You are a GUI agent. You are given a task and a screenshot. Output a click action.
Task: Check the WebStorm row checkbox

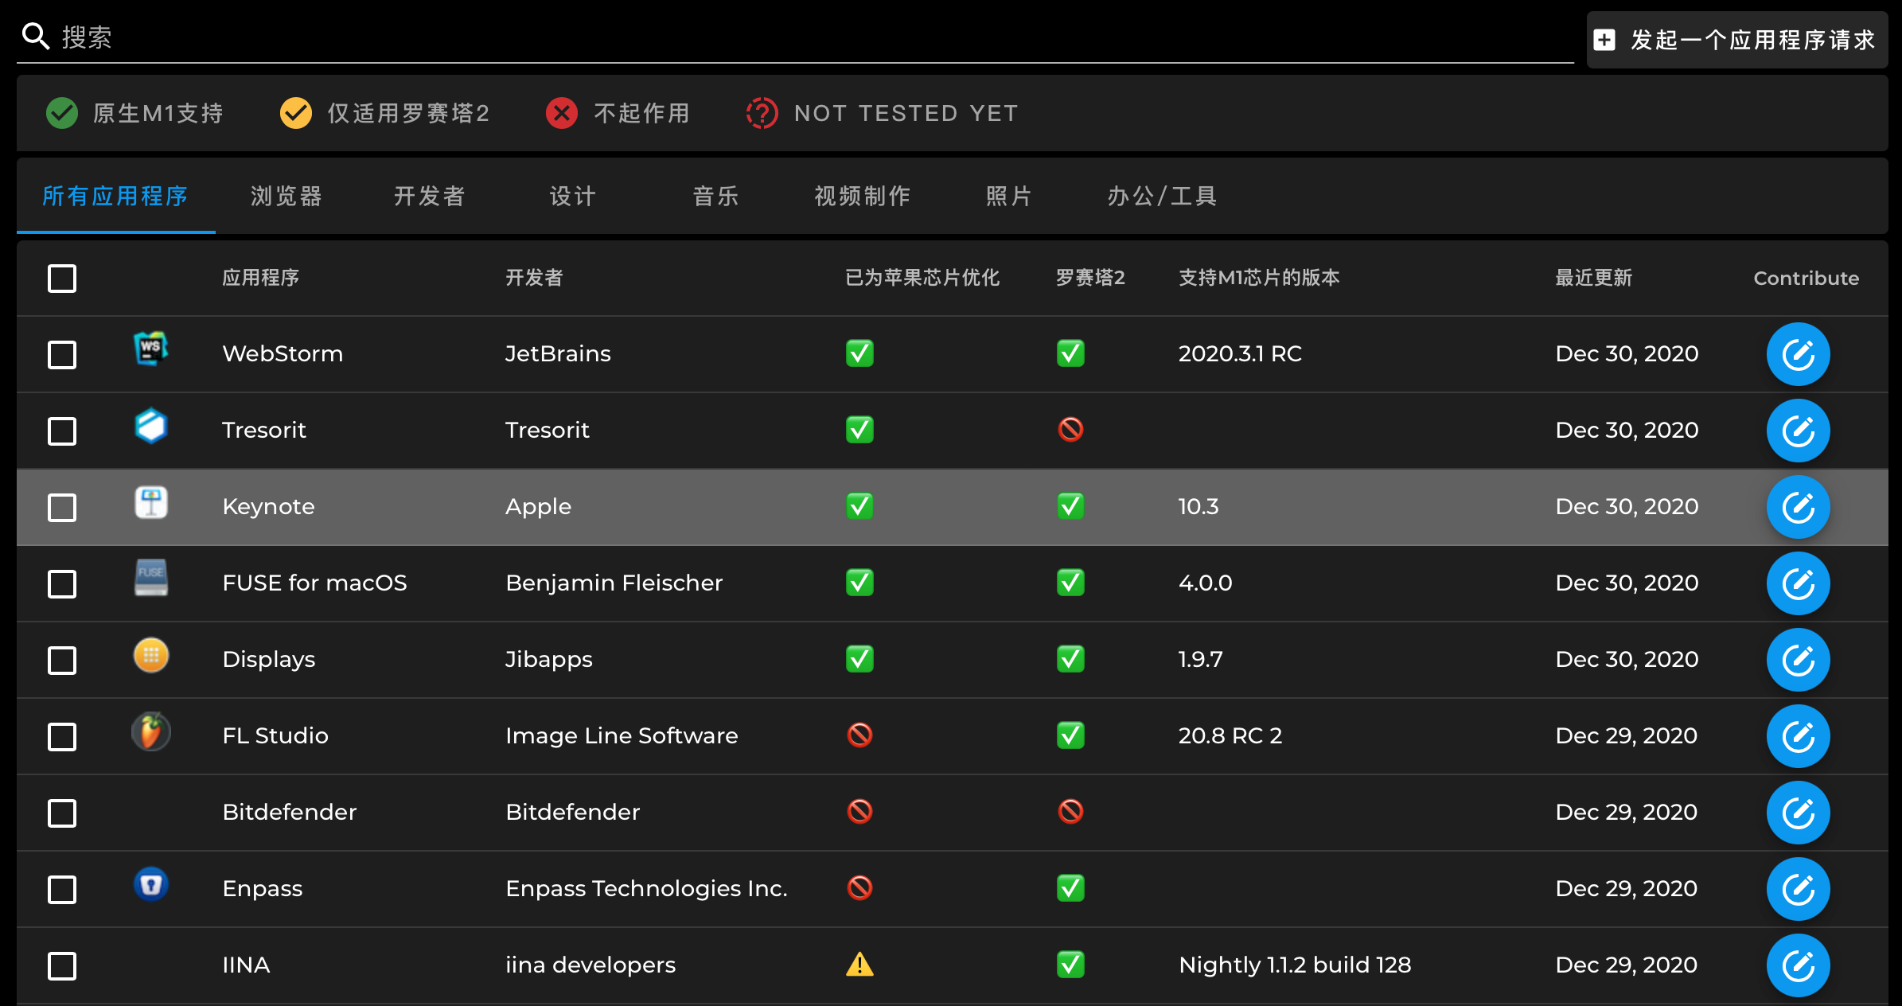click(62, 354)
